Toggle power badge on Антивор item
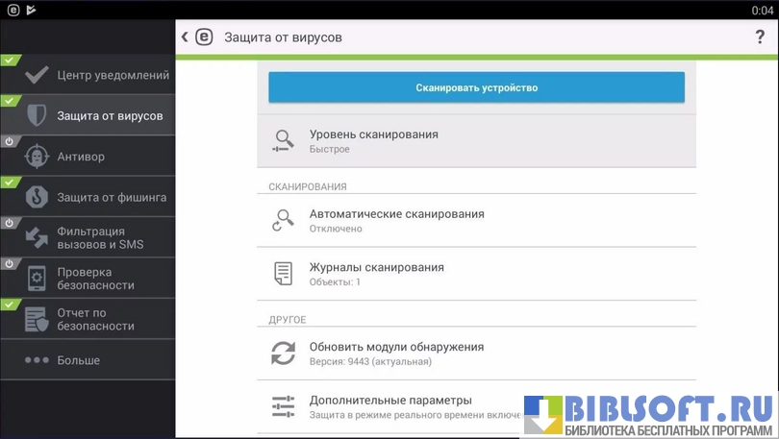The width and height of the screenshot is (779, 439). [9, 141]
